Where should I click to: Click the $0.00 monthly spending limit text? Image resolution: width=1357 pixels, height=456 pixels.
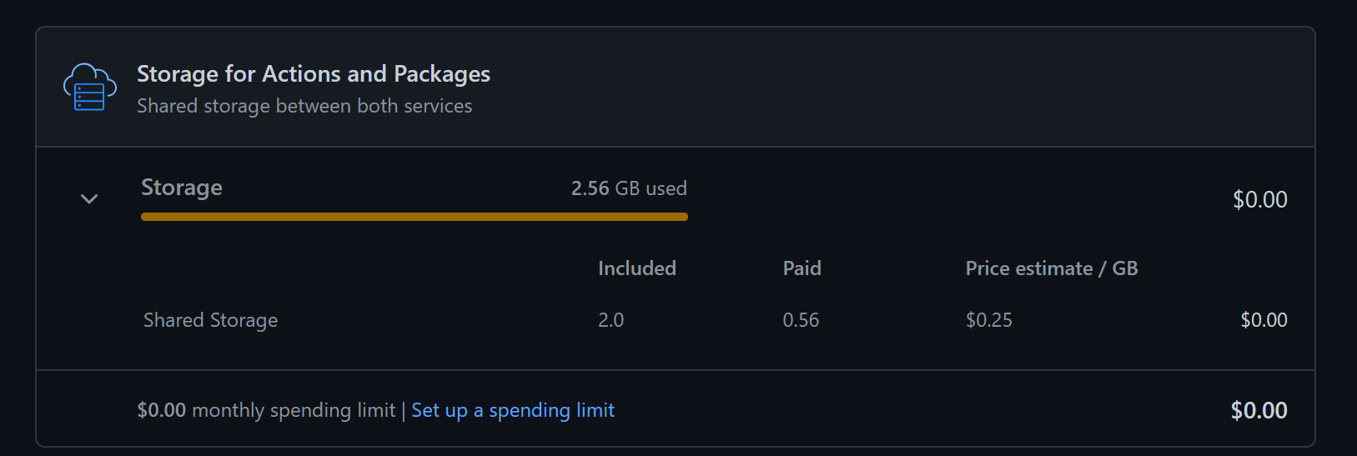[266, 410]
